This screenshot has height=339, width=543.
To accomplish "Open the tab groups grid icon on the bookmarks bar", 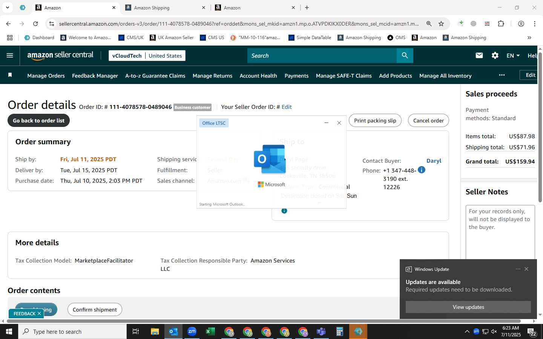I will 10,38.
